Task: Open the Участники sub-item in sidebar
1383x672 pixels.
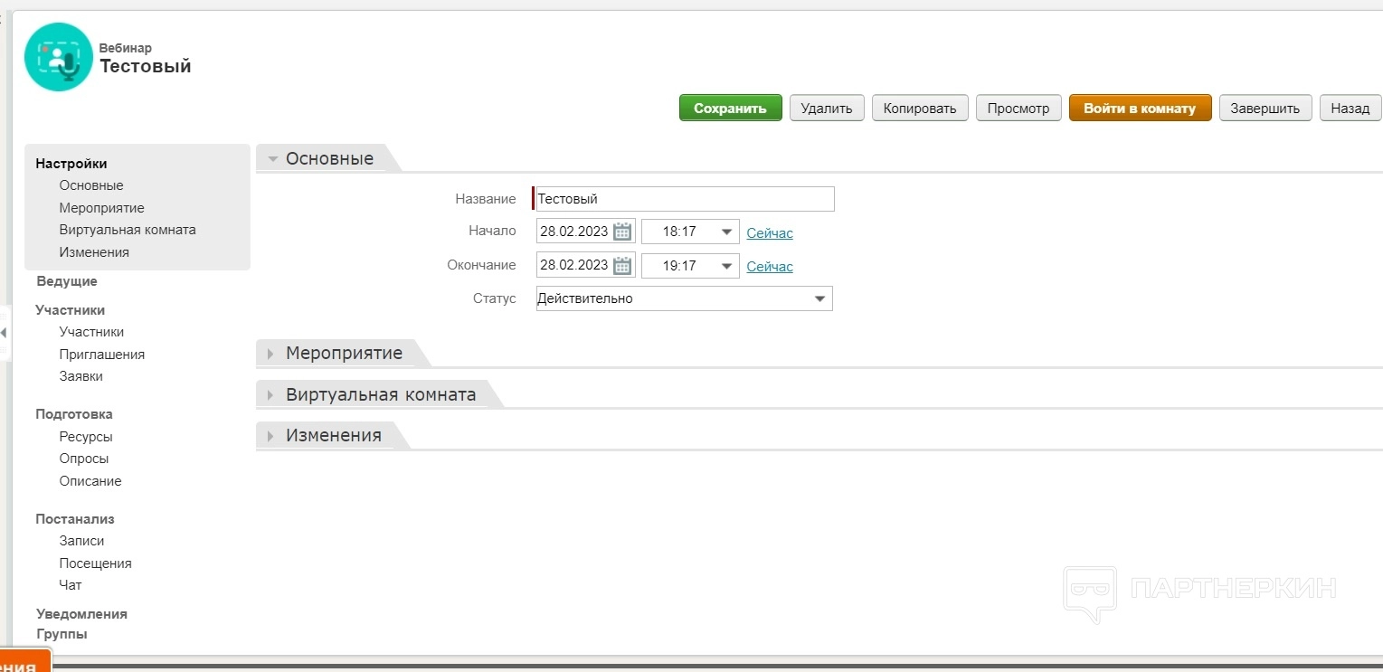Action: [x=92, y=332]
